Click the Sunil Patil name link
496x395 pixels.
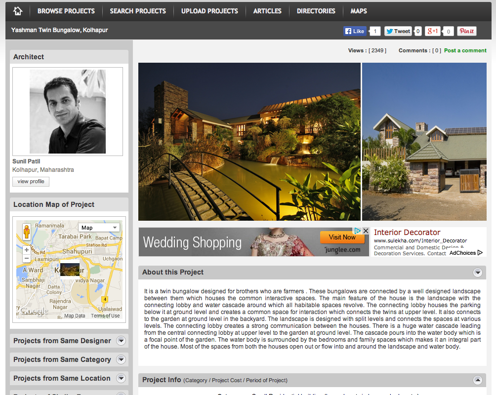[x=26, y=161]
